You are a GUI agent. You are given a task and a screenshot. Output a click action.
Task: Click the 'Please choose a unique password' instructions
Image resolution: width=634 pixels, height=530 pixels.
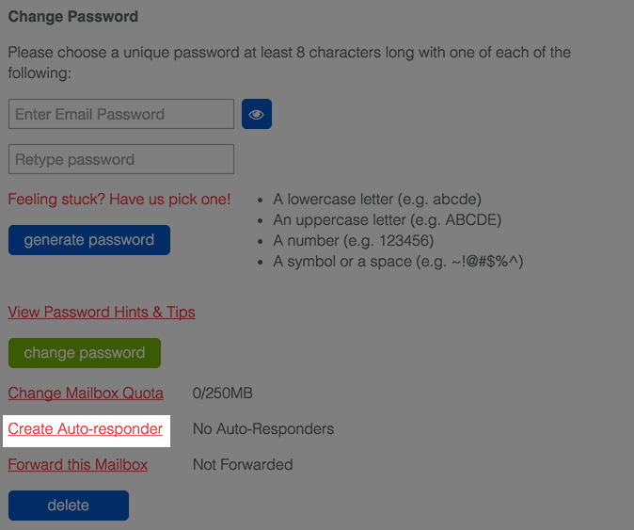(289, 62)
